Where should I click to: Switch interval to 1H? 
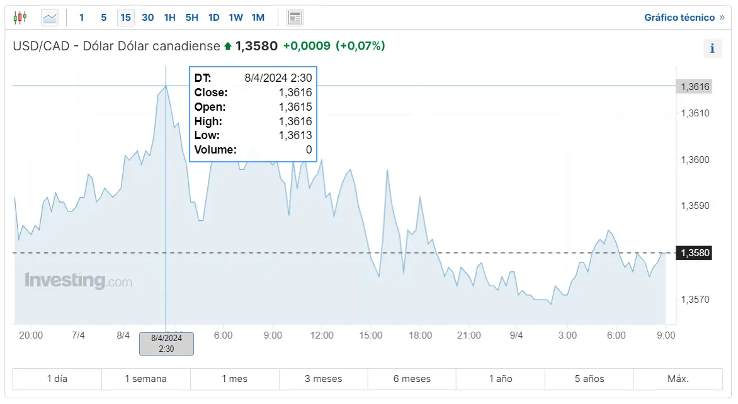170,18
